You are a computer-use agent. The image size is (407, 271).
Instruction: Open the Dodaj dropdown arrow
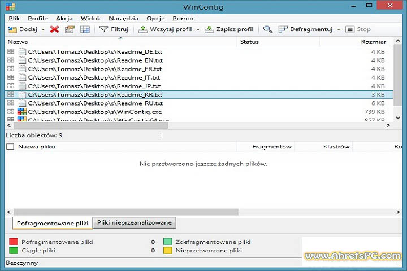click(43, 29)
